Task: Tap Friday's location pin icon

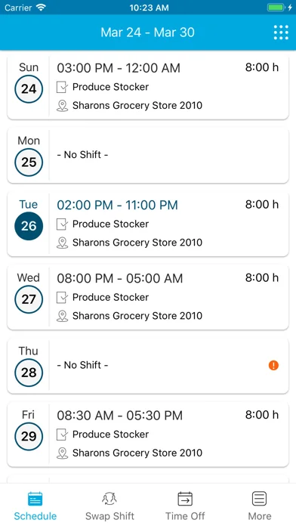Action: click(62, 453)
